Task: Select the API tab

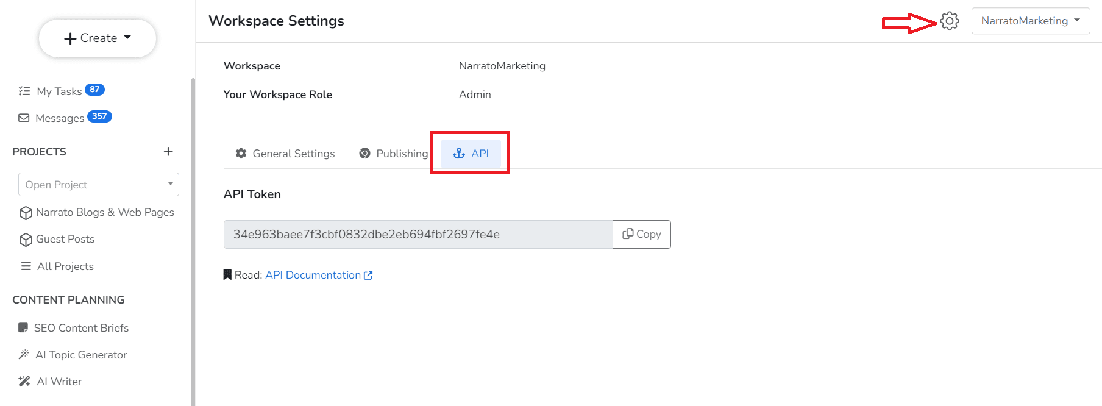Action: tap(471, 154)
